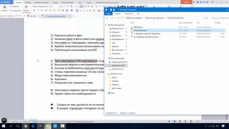Apply superscript formatting

tap(50, 10)
